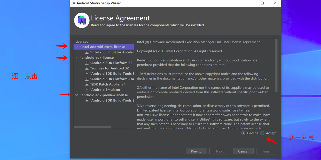Click the Finish button

267,151
